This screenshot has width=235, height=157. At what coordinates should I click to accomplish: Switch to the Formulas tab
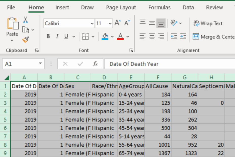159,7
